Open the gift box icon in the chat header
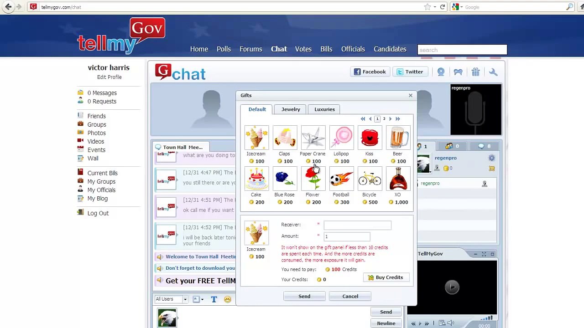This screenshot has width=584, height=328. pos(475,72)
